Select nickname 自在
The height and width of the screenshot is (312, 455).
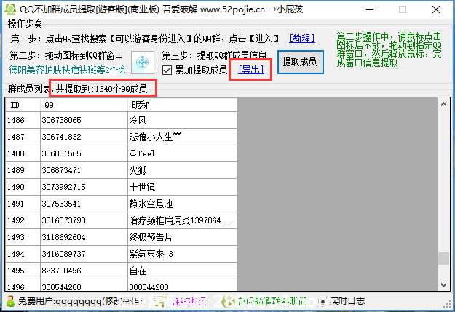[x=182, y=271]
